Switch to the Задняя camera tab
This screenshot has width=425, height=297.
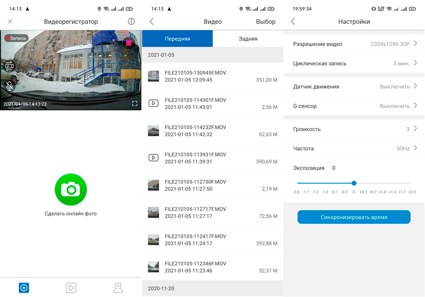248,39
